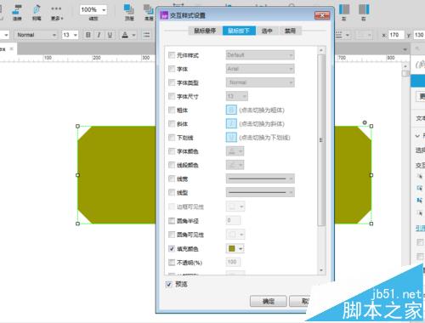
Task: Click the I button in italic row
Action: tap(231, 123)
